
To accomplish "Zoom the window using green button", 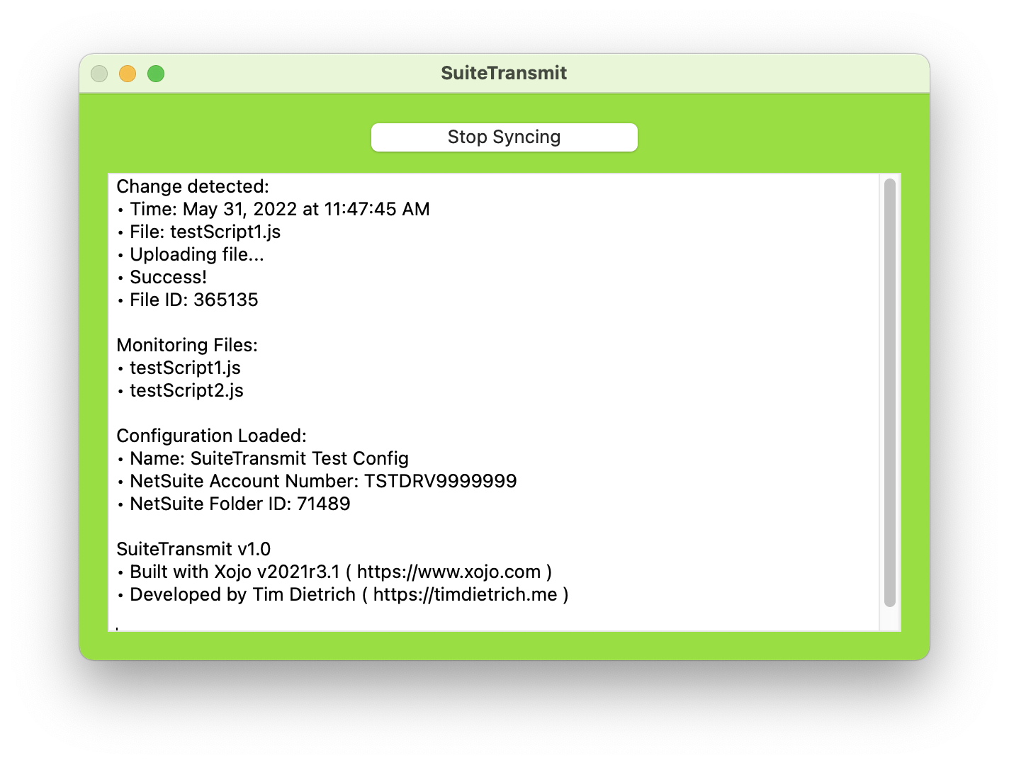I will [x=156, y=74].
